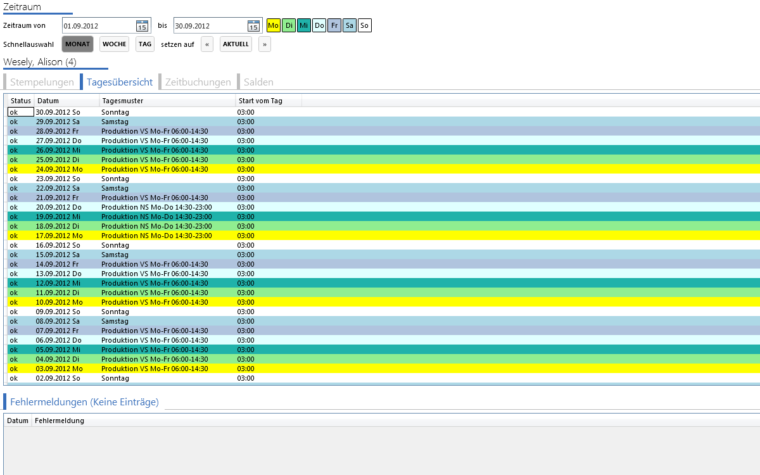Screen dimensions: 760x475
Task: Select the row 19.09.2012 Mi
Action: 384,217
